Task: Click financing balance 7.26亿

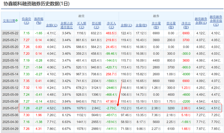Action: (x=52, y=115)
